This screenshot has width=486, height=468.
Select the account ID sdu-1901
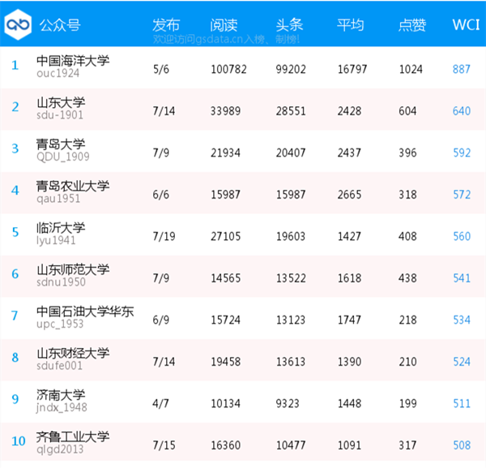(60, 115)
